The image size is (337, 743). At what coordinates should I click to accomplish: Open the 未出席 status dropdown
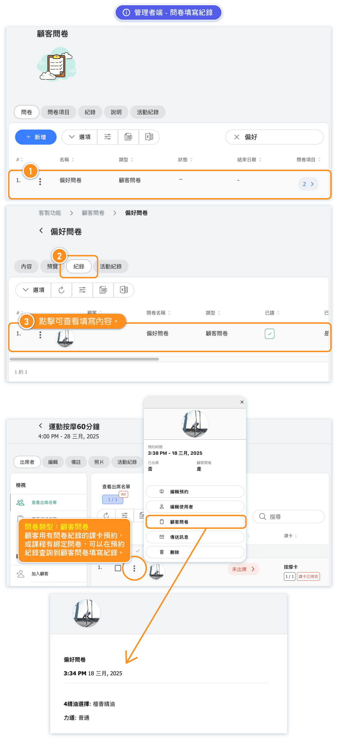[243, 569]
